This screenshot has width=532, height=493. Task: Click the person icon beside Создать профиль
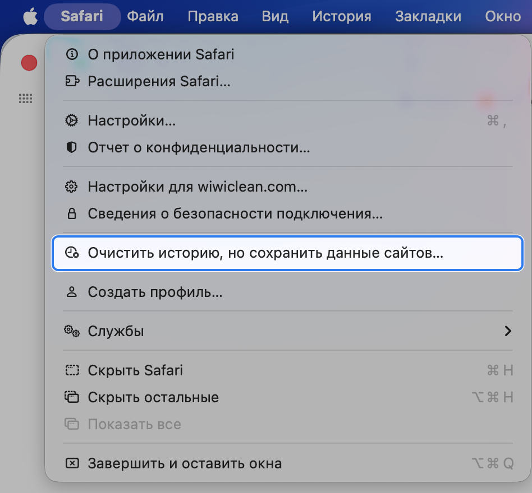(x=72, y=292)
